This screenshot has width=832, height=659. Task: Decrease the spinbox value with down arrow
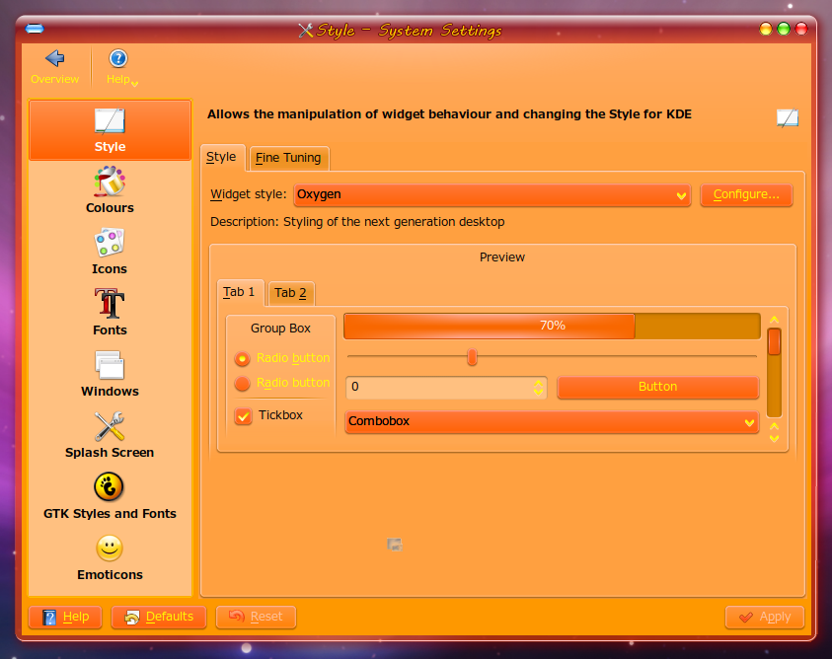pos(538,392)
